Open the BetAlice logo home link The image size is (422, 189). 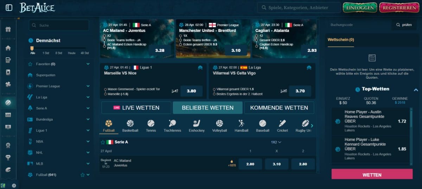(x=37, y=7)
